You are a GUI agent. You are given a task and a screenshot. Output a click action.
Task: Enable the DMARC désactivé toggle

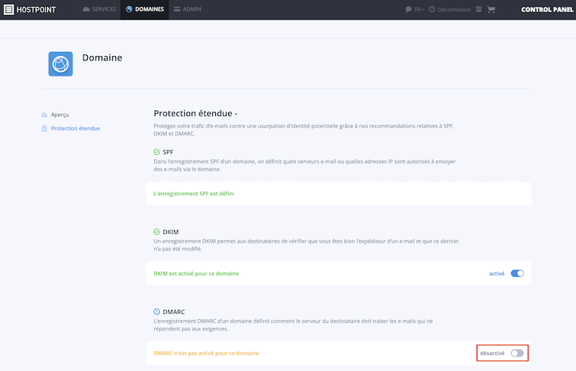(517, 353)
